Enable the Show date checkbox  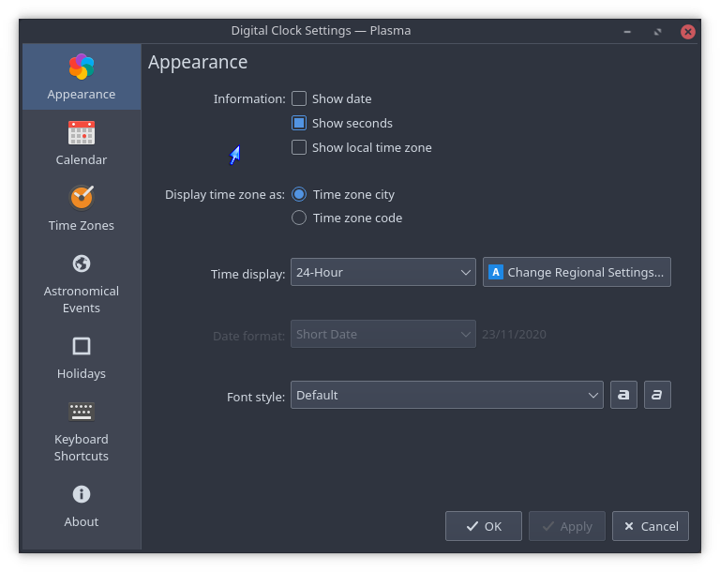299,98
